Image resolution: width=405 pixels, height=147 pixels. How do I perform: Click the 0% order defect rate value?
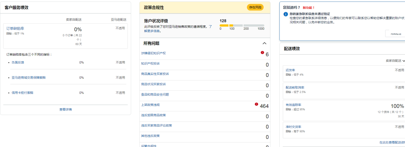[x=78, y=30]
